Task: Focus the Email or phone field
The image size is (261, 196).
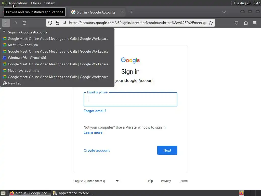Action: point(130,99)
